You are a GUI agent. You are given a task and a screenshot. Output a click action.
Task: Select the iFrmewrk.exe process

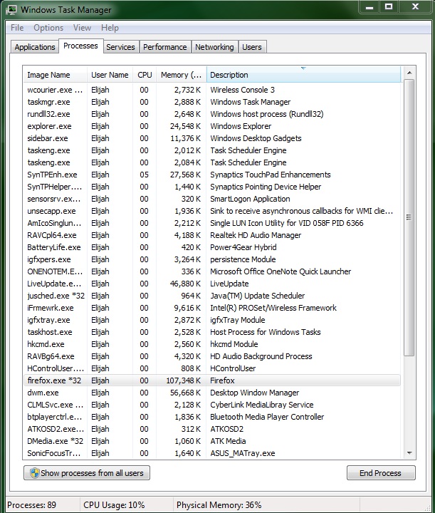coord(211,308)
